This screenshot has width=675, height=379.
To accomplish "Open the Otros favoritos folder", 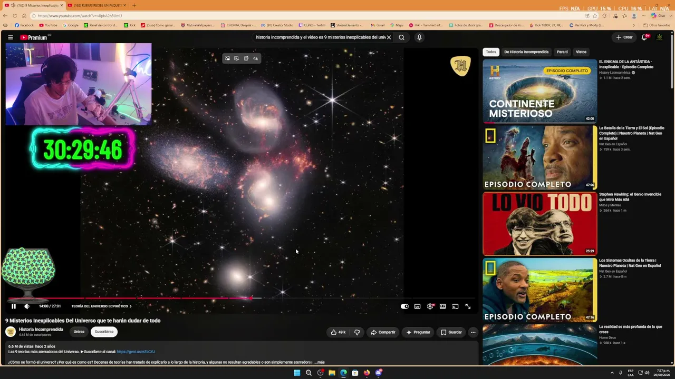I will tap(657, 25).
